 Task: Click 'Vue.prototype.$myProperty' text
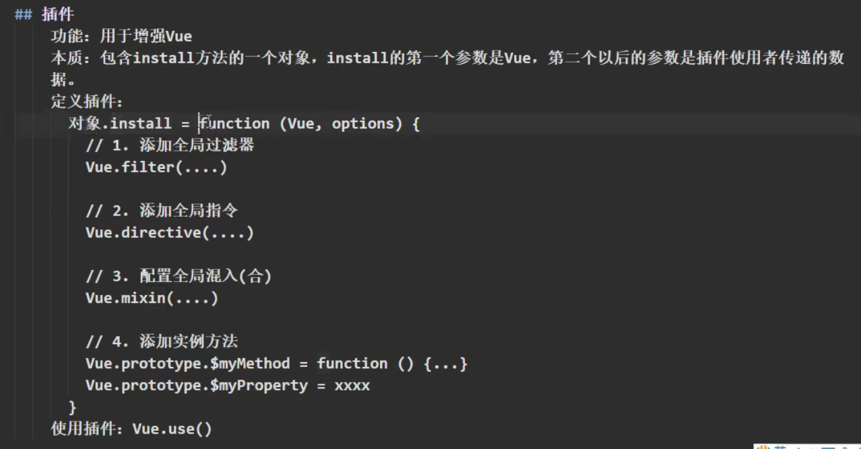196,386
